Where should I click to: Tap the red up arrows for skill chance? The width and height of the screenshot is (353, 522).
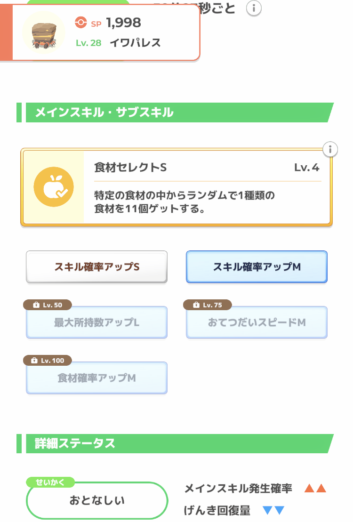[x=315, y=489]
